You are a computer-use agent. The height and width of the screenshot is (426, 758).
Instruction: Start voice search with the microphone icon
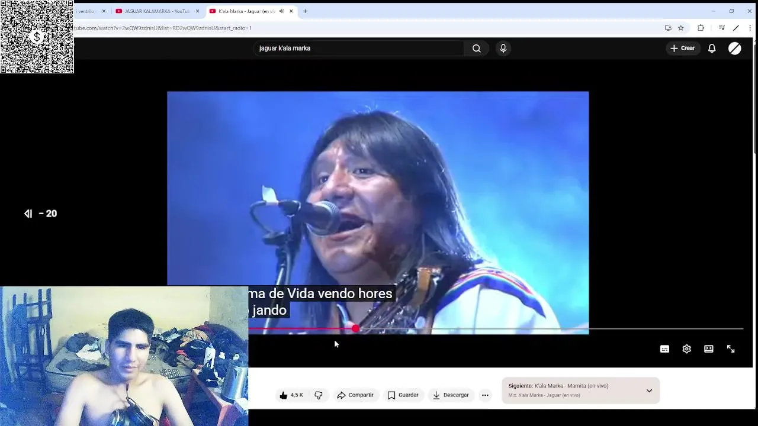pyautogui.click(x=503, y=49)
